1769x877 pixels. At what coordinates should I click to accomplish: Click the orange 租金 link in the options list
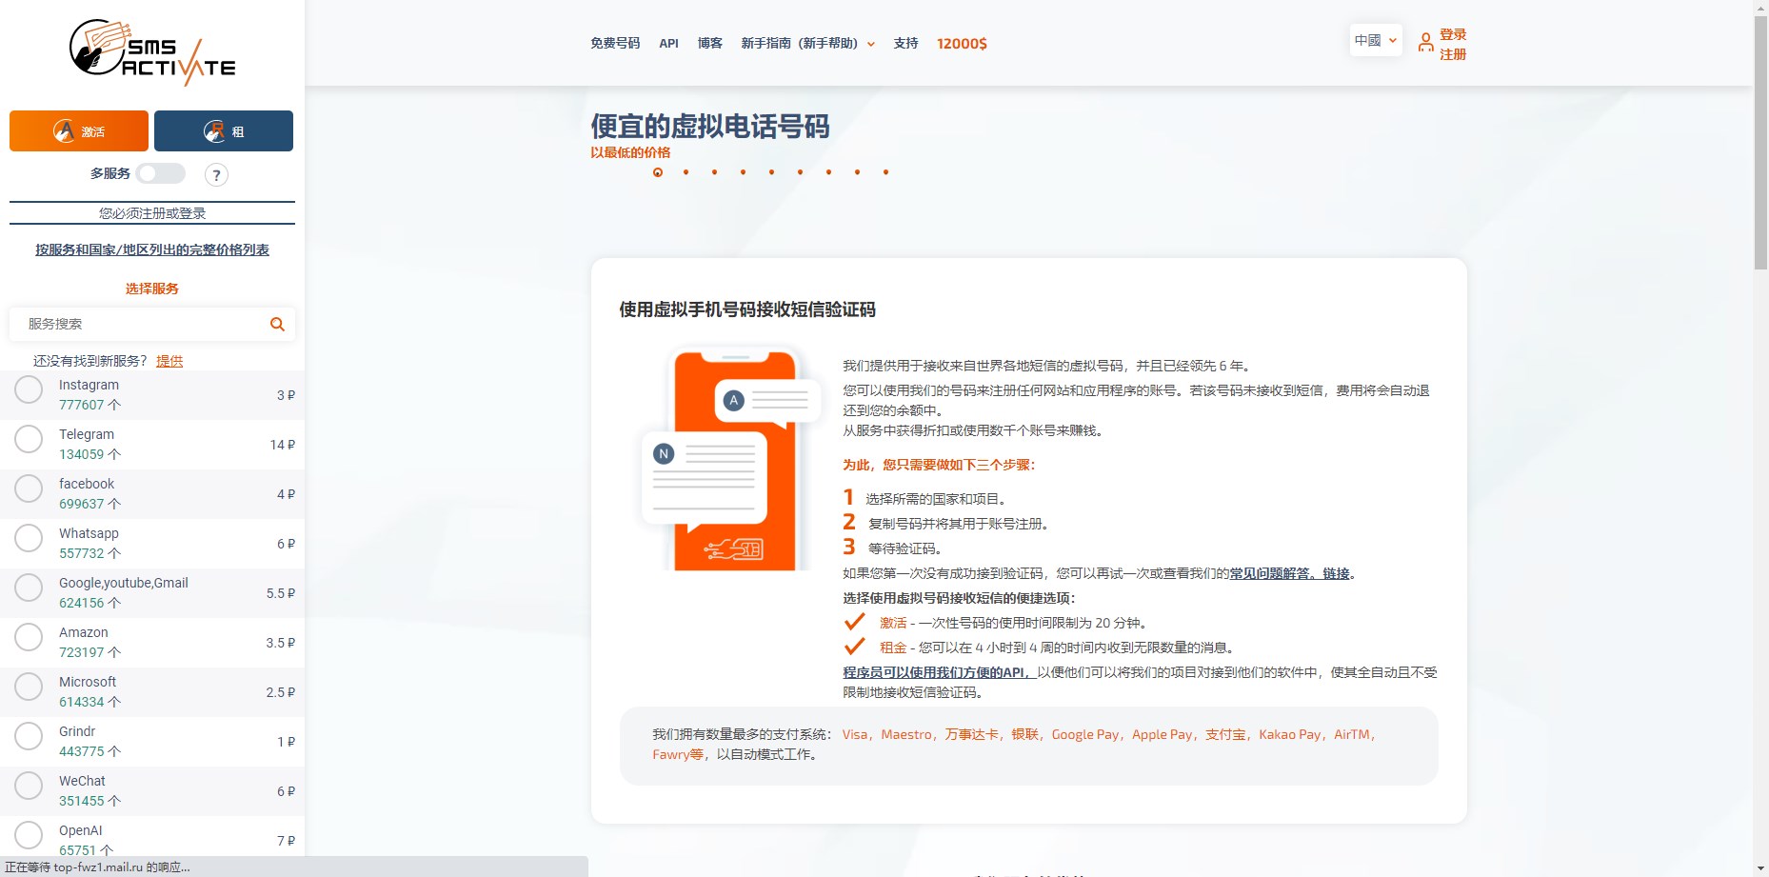click(x=893, y=648)
